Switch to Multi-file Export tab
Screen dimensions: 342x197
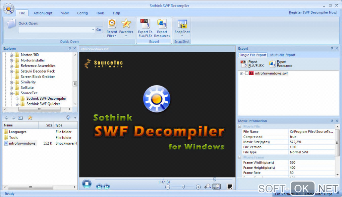pyautogui.click(x=283, y=55)
